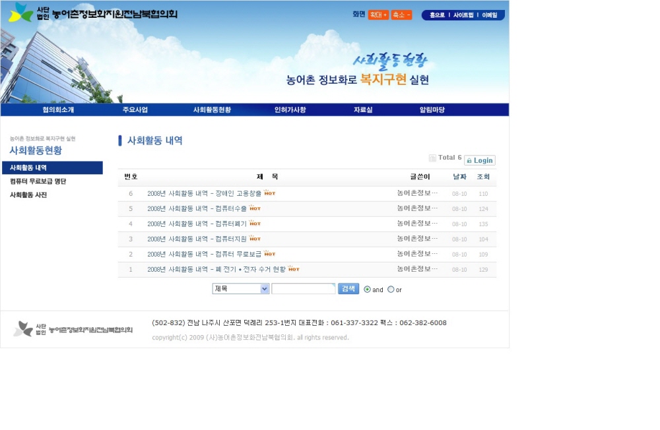This screenshot has width=660, height=430.
Task: Select the 'or' search radio button
Action: click(391, 290)
